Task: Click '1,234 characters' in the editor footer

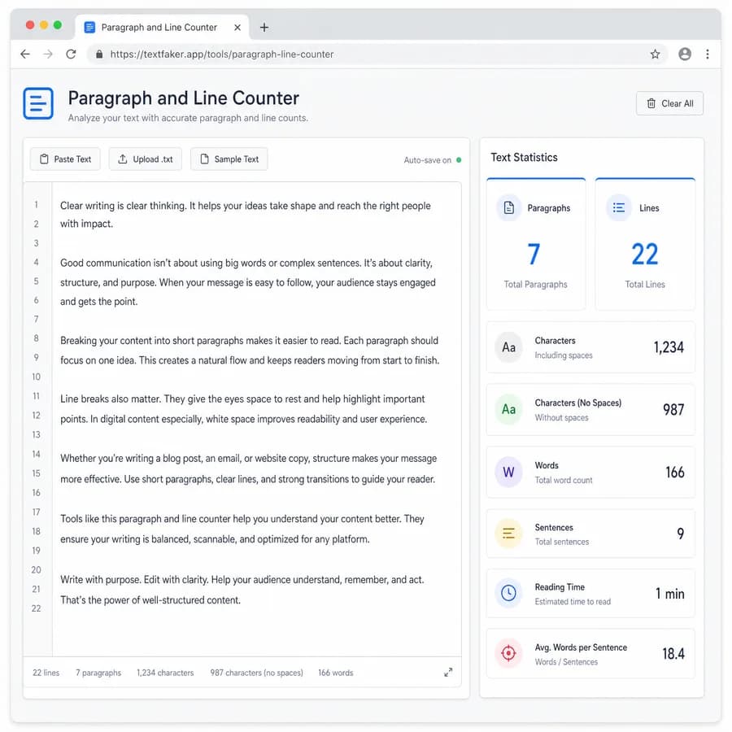Action: coord(165,673)
